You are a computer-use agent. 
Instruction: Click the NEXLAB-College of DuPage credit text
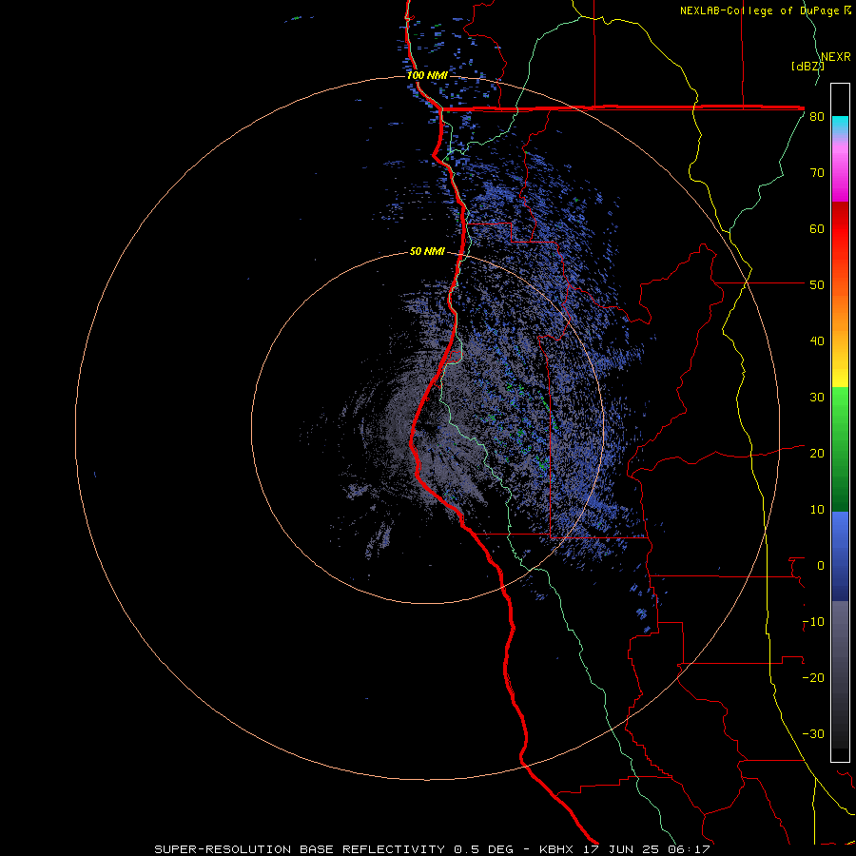click(x=766, y=10)
